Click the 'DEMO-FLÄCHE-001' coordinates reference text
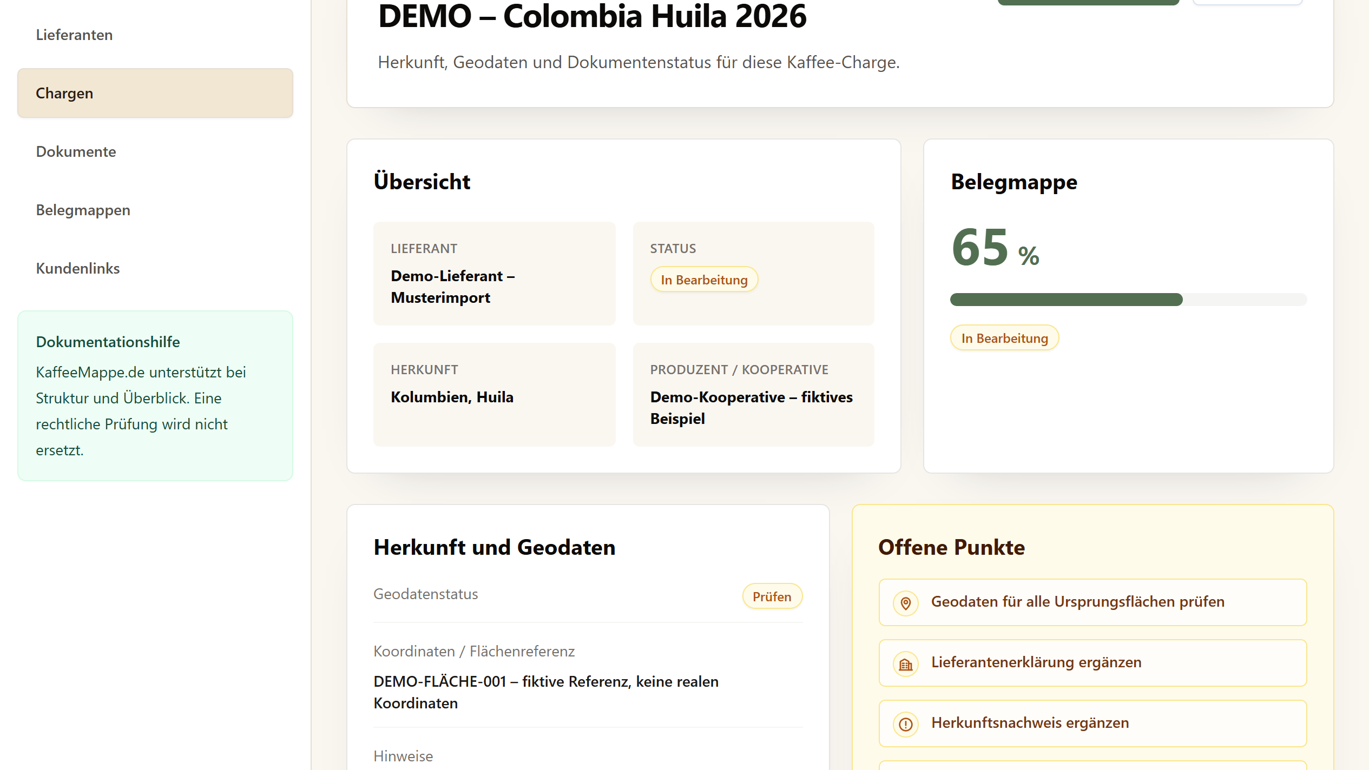The height and width of the screenshot is (770, 1369). click(546, 692)
